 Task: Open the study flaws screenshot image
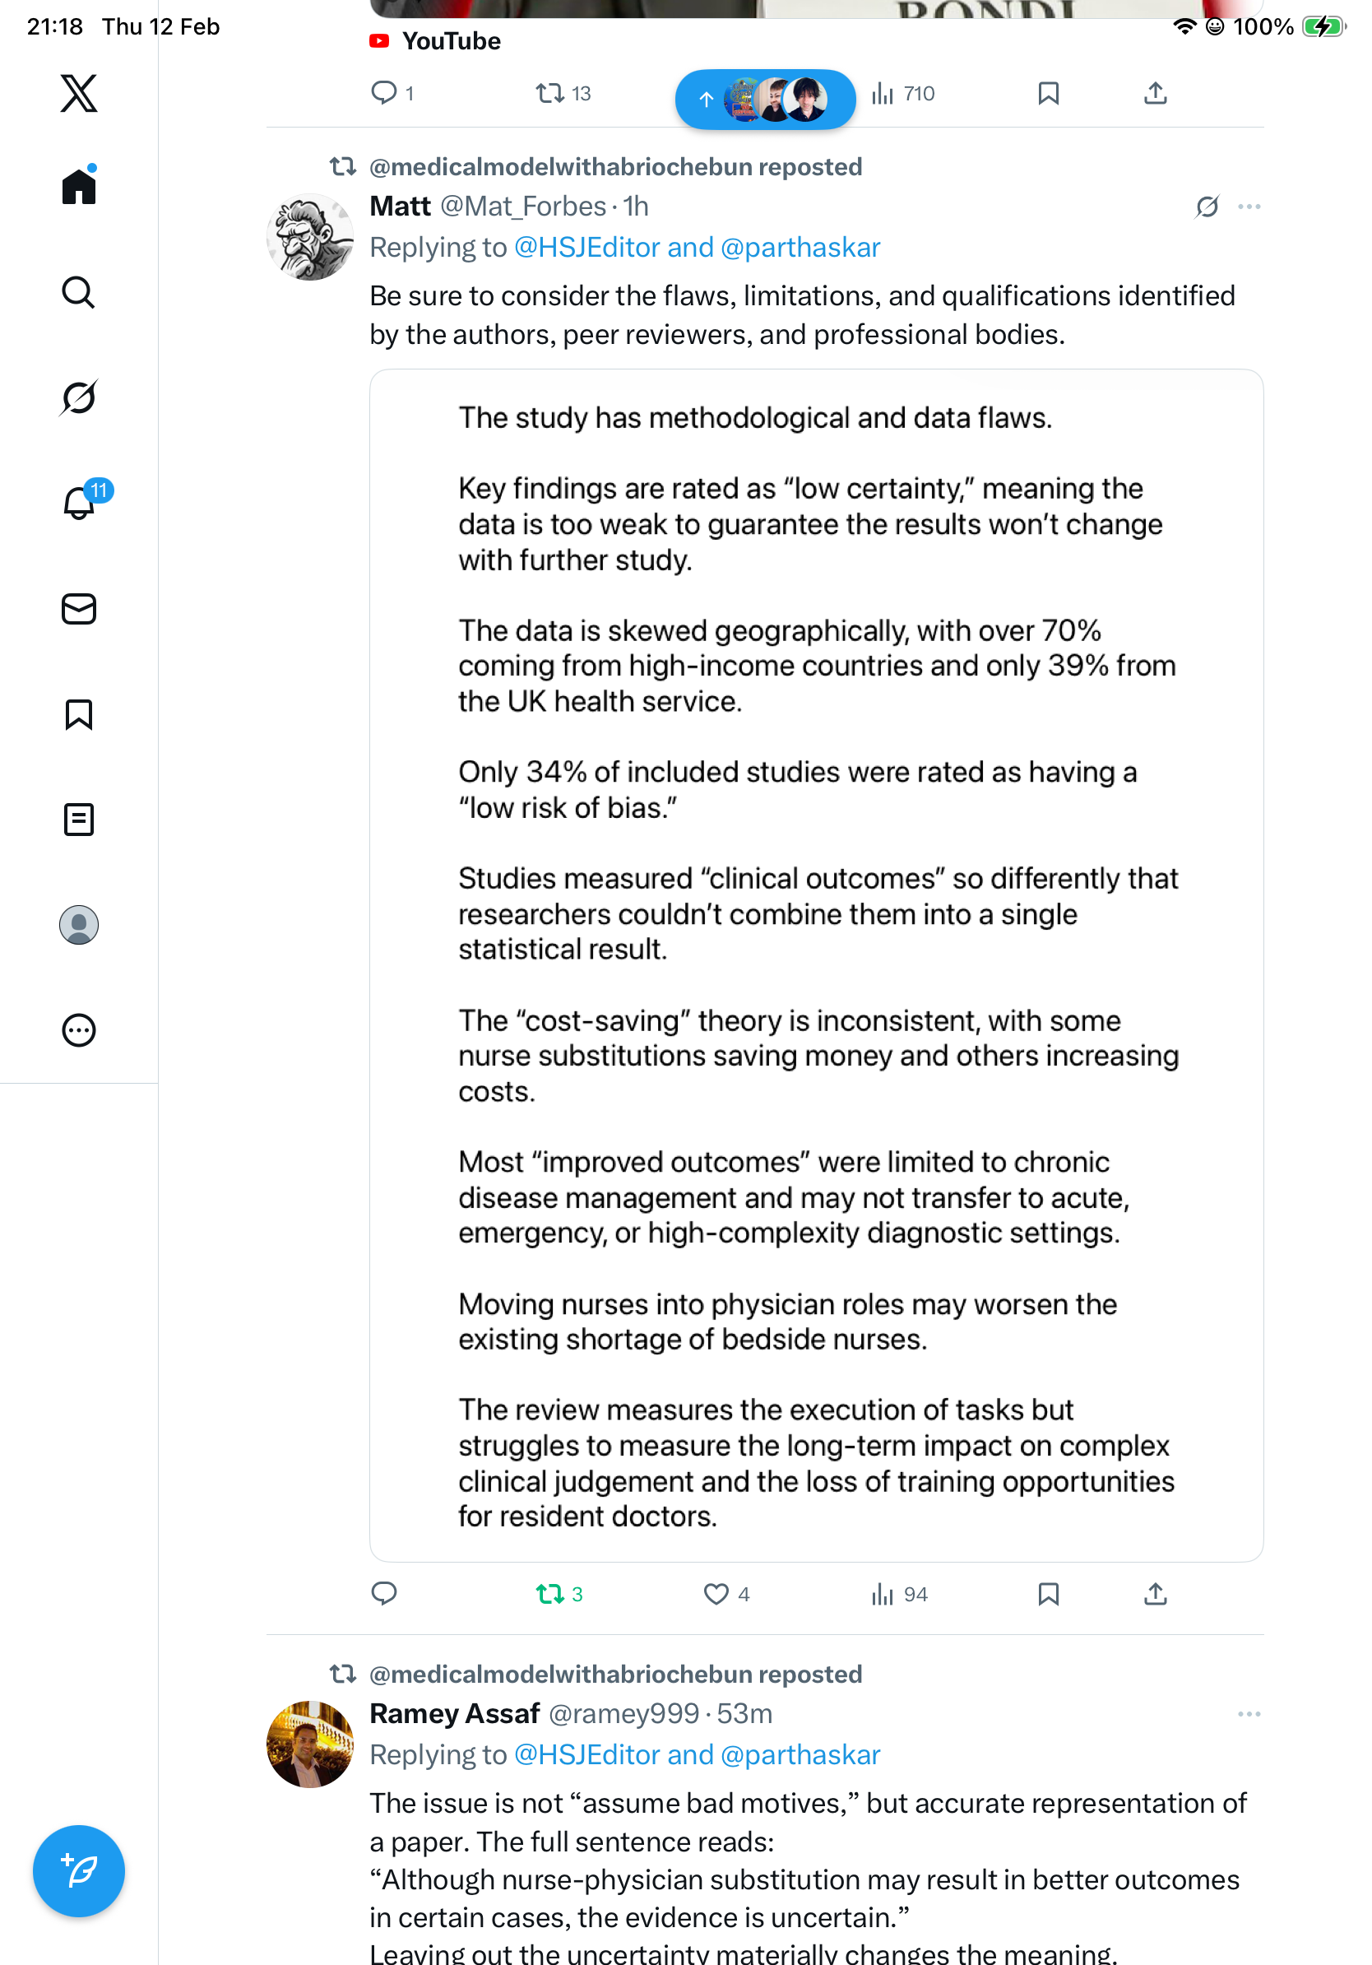[816, 965]
